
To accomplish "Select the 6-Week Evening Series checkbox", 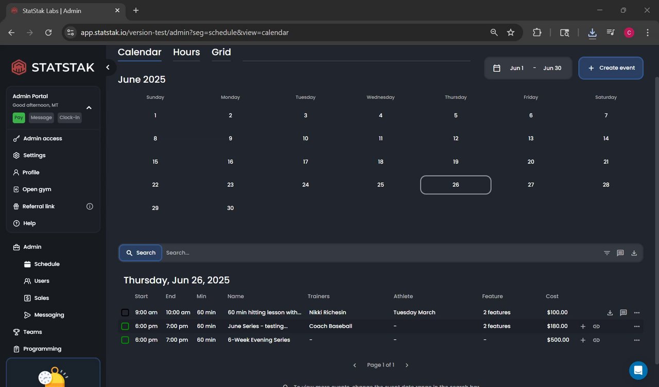I will (x=125, y=340).
